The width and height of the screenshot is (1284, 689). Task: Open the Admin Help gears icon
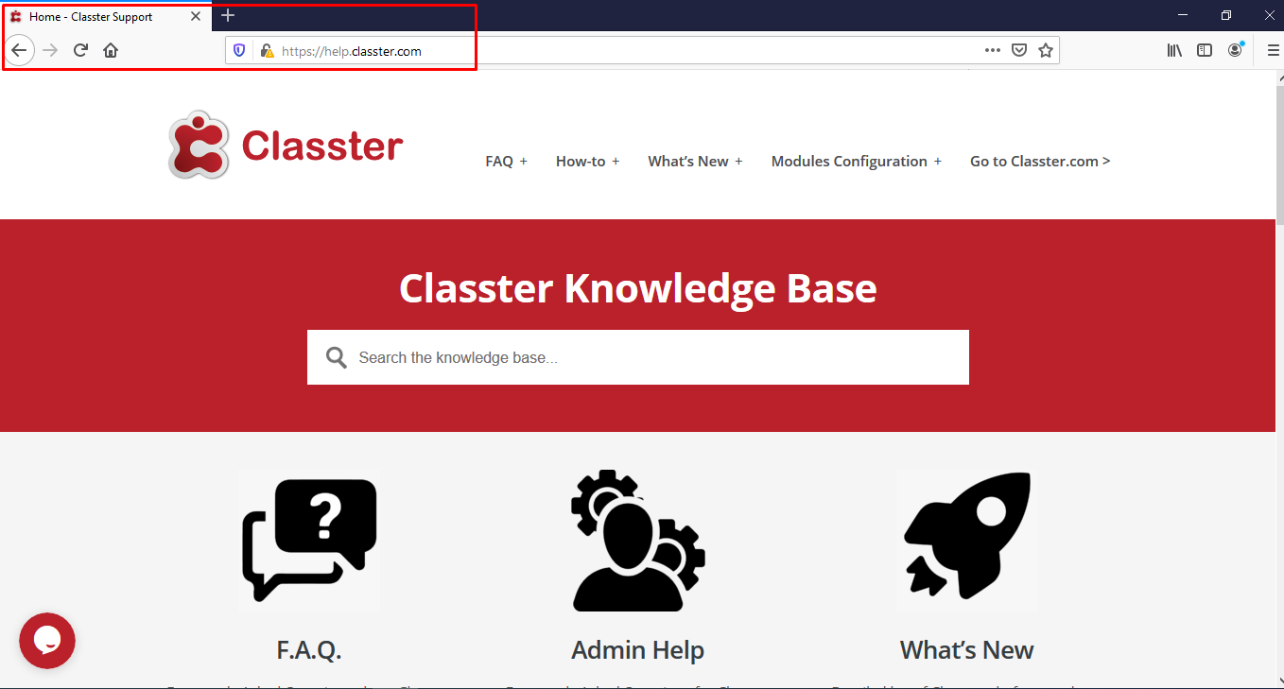(638, 541)
